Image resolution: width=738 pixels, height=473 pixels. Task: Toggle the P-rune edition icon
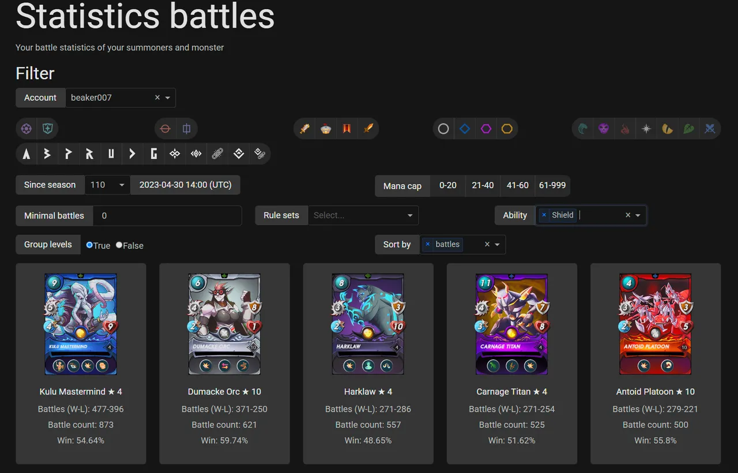[69, 154]
